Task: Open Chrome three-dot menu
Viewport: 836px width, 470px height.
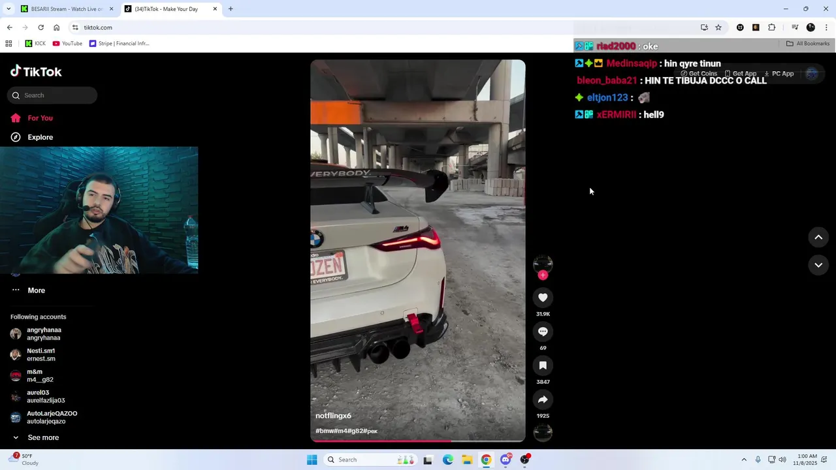Action: (826, 27)
